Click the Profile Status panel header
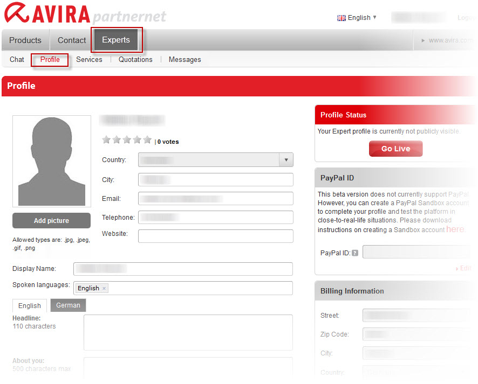The width and height of the screenshot is (478, 384). [395, 115]
